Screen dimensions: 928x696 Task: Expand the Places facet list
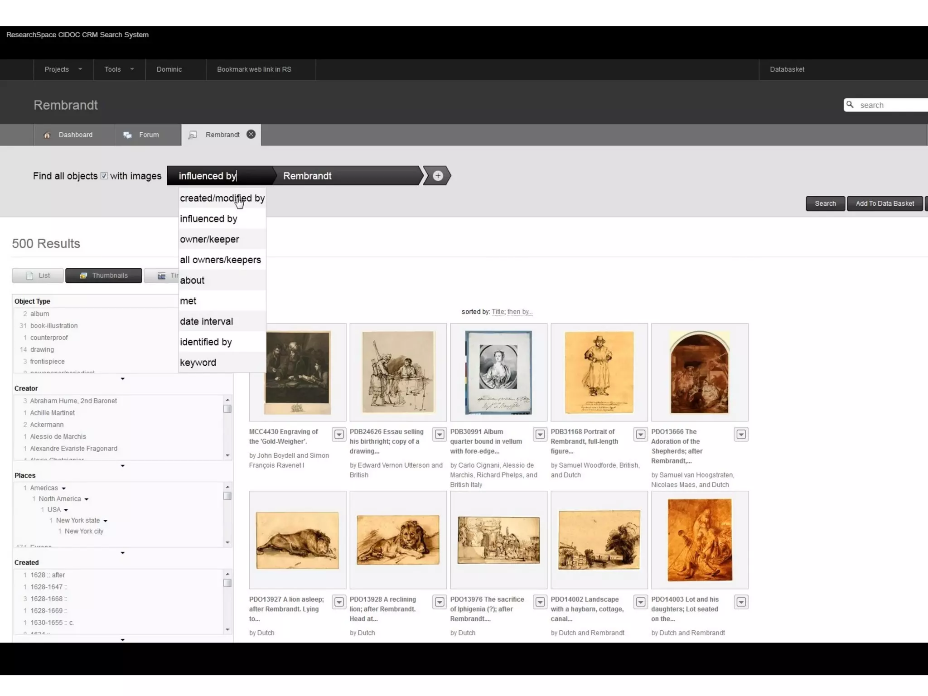pyautogui.click(x=122, y=553)
